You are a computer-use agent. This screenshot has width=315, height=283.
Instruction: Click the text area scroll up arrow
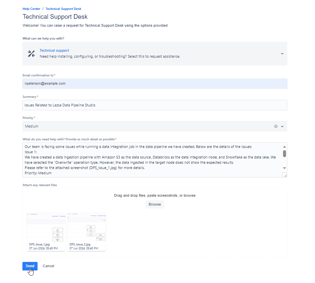coord(284,147)
